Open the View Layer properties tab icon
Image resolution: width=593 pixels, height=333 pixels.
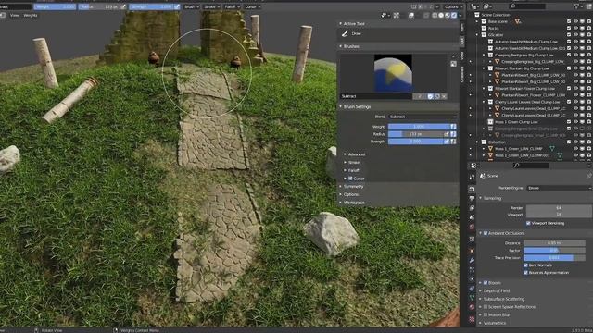(x=472, y=208)
